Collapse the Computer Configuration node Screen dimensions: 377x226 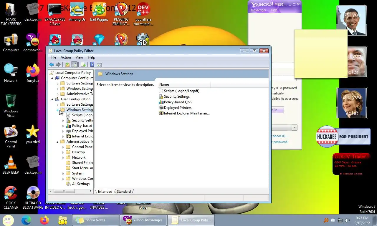click(x=52, y=78)
